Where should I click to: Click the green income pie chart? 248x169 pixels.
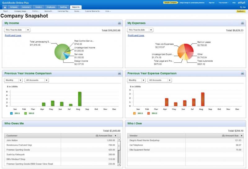pos(62,52)
